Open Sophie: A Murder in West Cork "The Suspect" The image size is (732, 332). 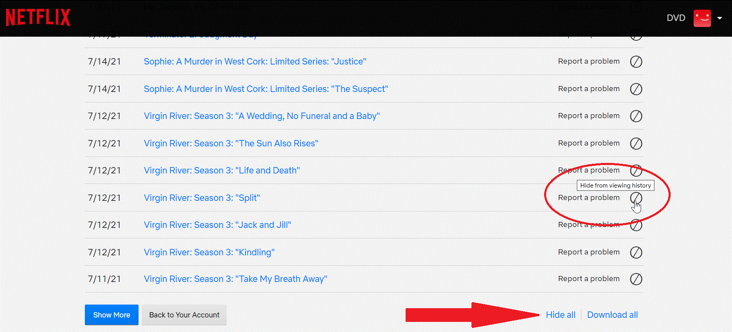[x=266, y=89]
